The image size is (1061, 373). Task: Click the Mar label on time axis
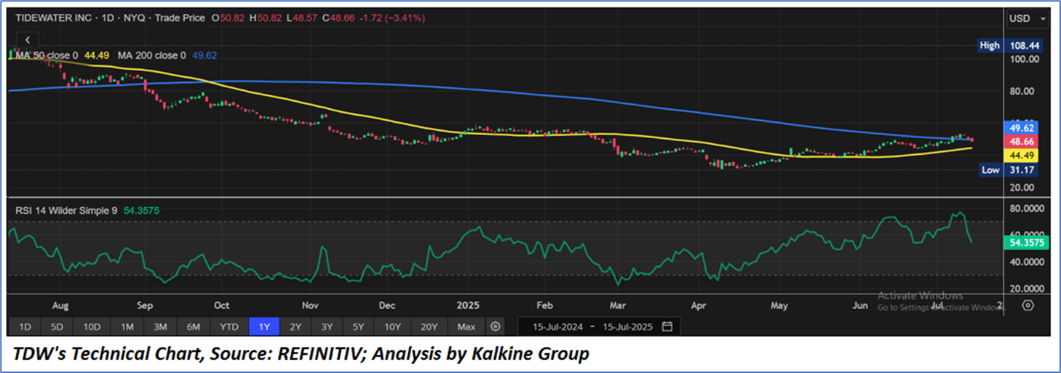[618, 306]
